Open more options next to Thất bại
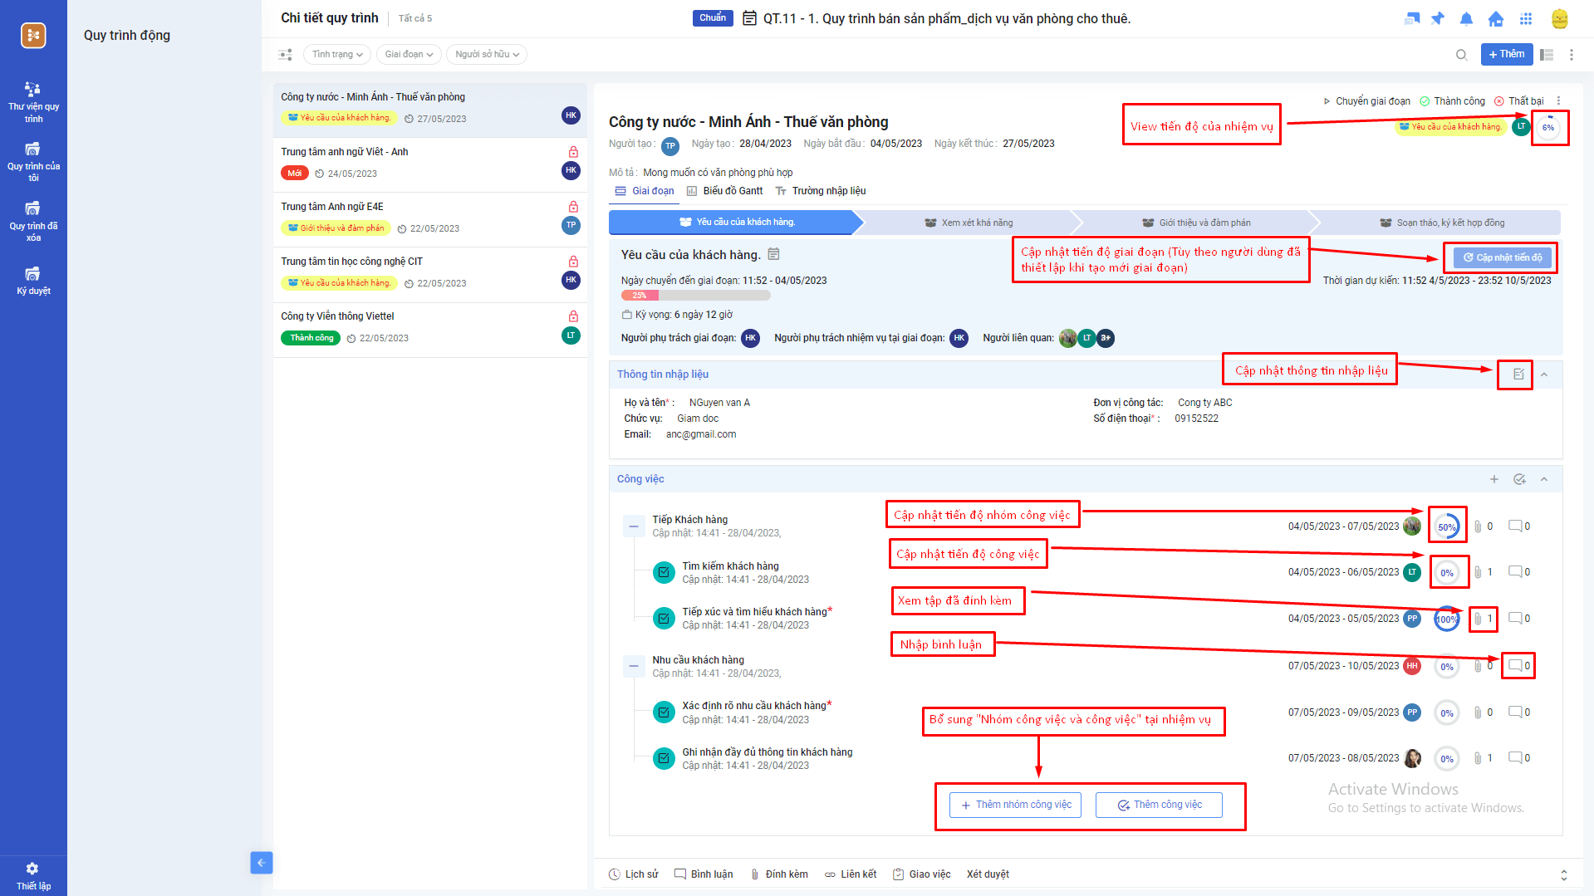The height and width of the screenshot is (896, 1594). (1558, 101)
